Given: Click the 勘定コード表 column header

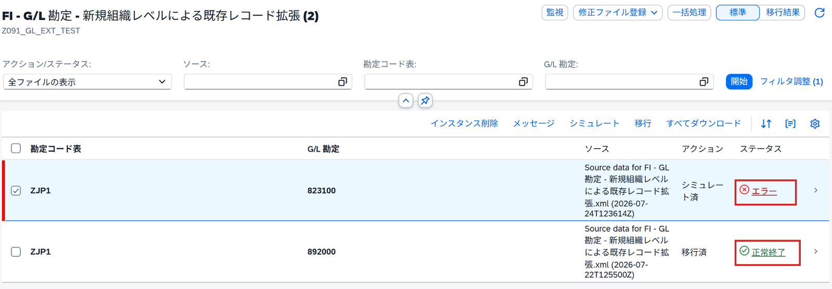Looking at the screenshot, I should (x=56, y=149).
